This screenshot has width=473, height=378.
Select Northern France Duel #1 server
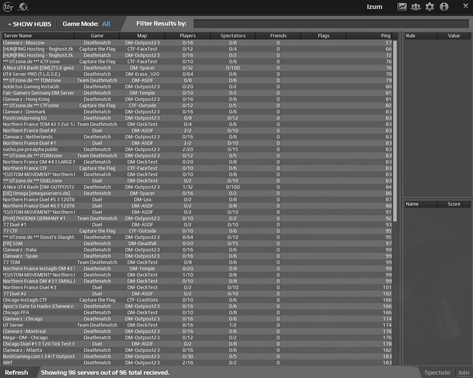tap(197, 143)
